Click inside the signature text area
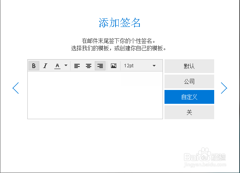This screenshot has height=173, width=240. pyautogui.click(x=95, y=95)
